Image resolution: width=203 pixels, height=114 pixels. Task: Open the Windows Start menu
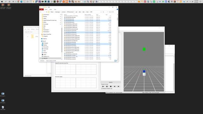(2, 2)
